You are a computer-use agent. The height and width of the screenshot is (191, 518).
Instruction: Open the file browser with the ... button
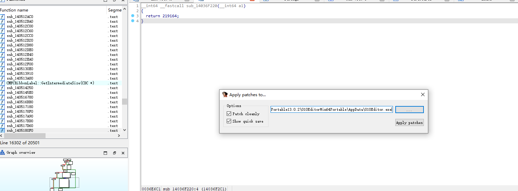click(409, 110)
